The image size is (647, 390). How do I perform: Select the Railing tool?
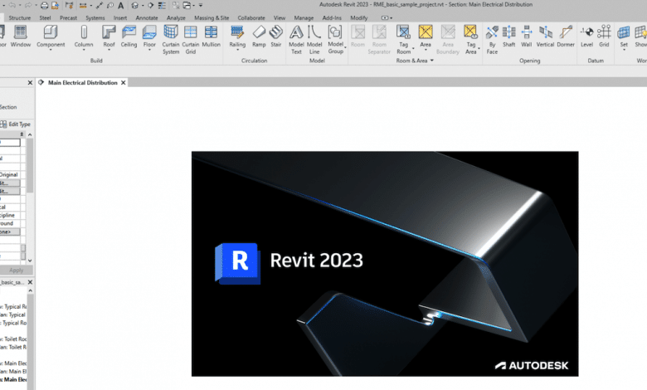click(237, 37)
